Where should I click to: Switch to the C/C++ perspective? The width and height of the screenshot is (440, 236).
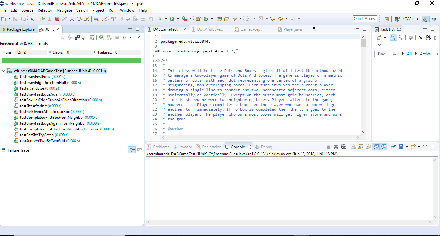tap(406, 19)
